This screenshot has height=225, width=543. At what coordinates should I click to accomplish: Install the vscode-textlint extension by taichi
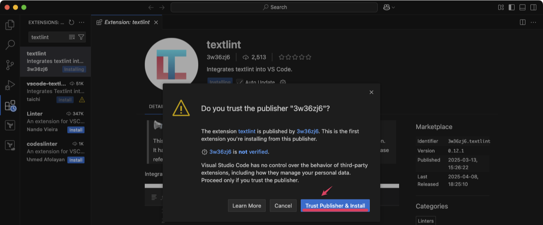click(65, 100)
